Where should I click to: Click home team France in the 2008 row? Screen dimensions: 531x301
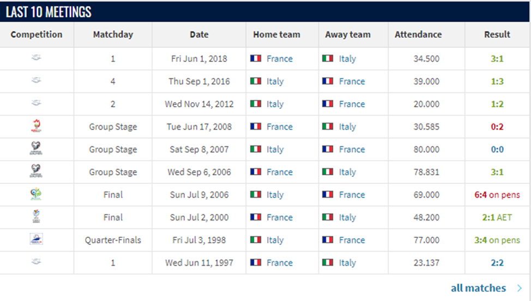coord(279,126)
